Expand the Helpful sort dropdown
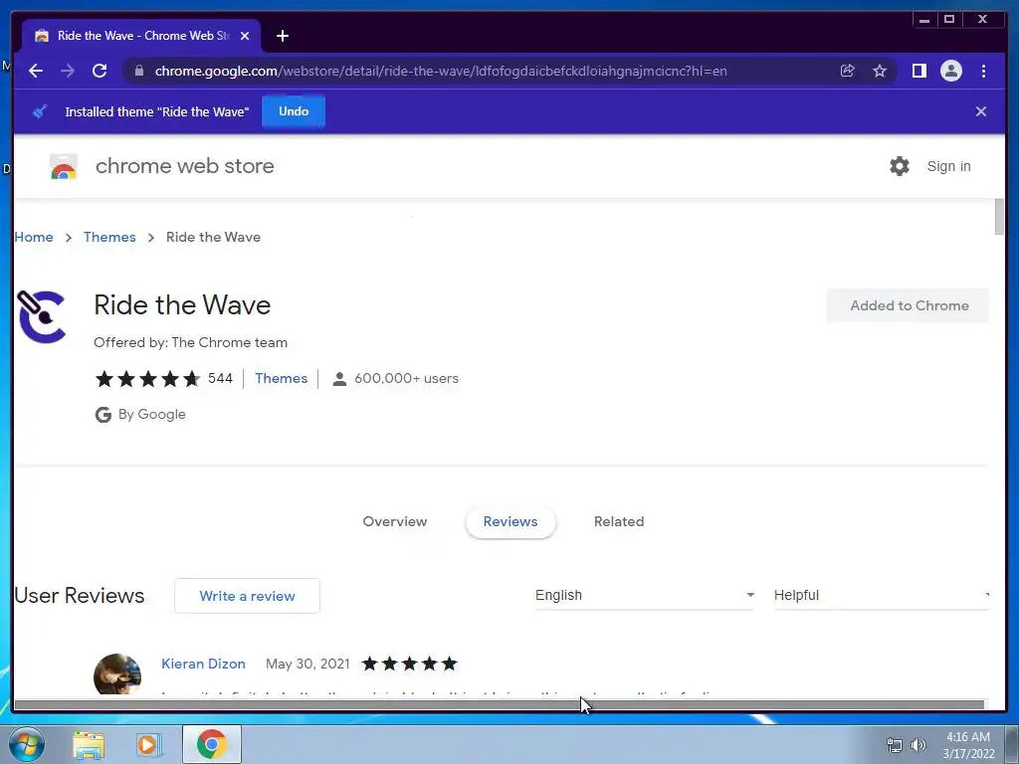Image resolution: width=1019 pixels, height=764 pixels. [882, 595]
